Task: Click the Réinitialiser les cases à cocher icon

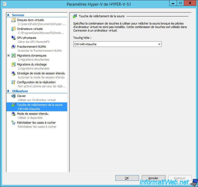Action: click(x=13, y=123)
